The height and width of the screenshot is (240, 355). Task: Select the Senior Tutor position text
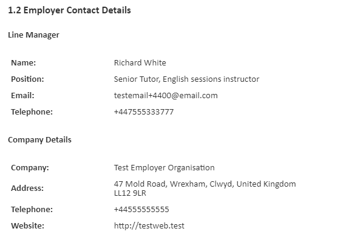tap(186, 79)
